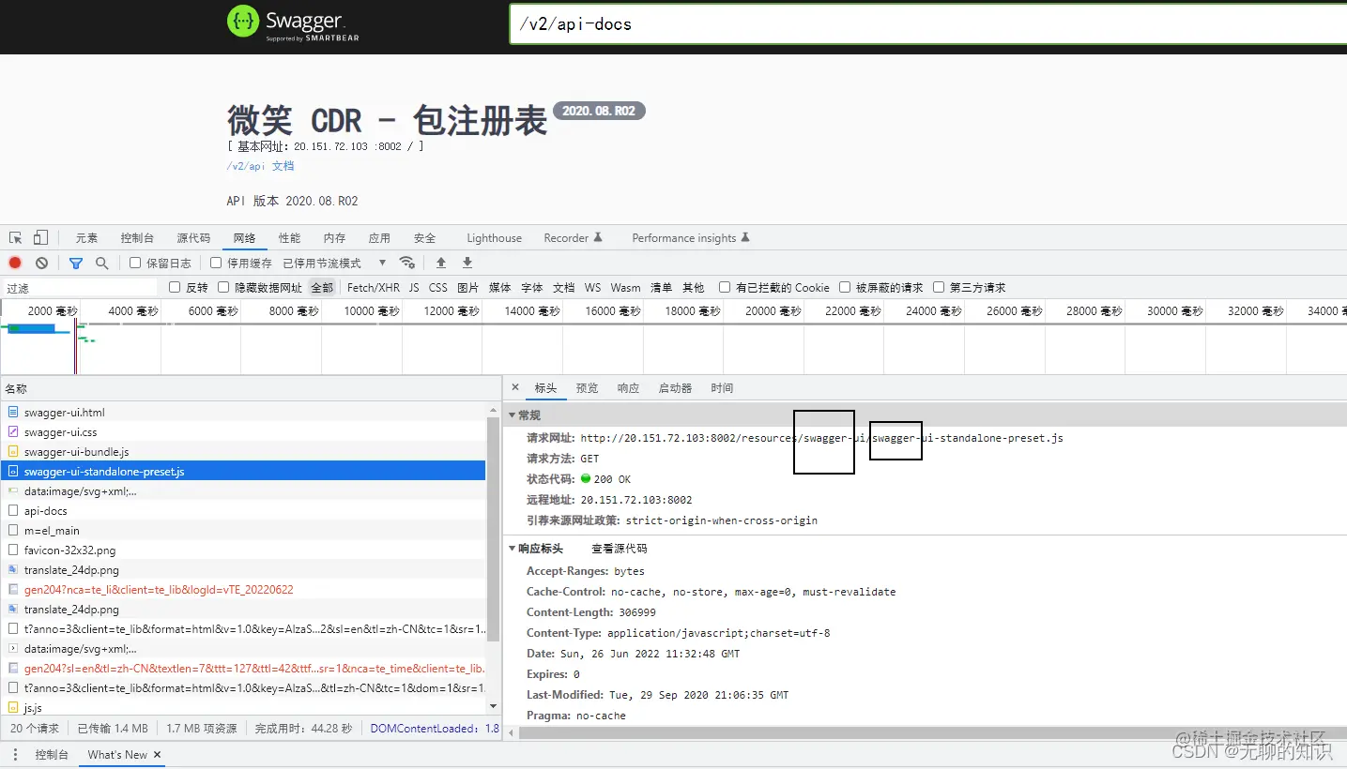Screen dimensions: 1347x769
Task: Filter requests by CSS
Action: point(438,288)
